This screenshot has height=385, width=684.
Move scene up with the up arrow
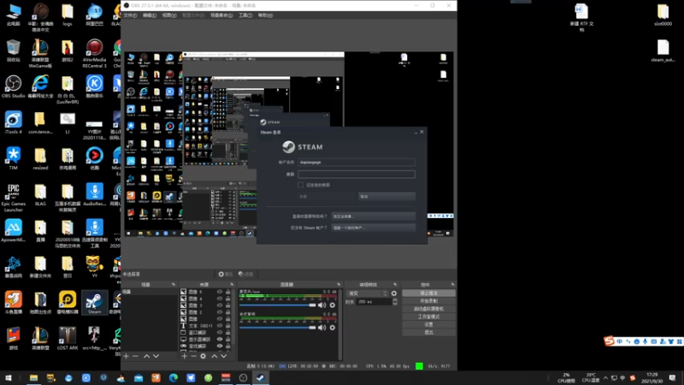(x=146, y=356)
